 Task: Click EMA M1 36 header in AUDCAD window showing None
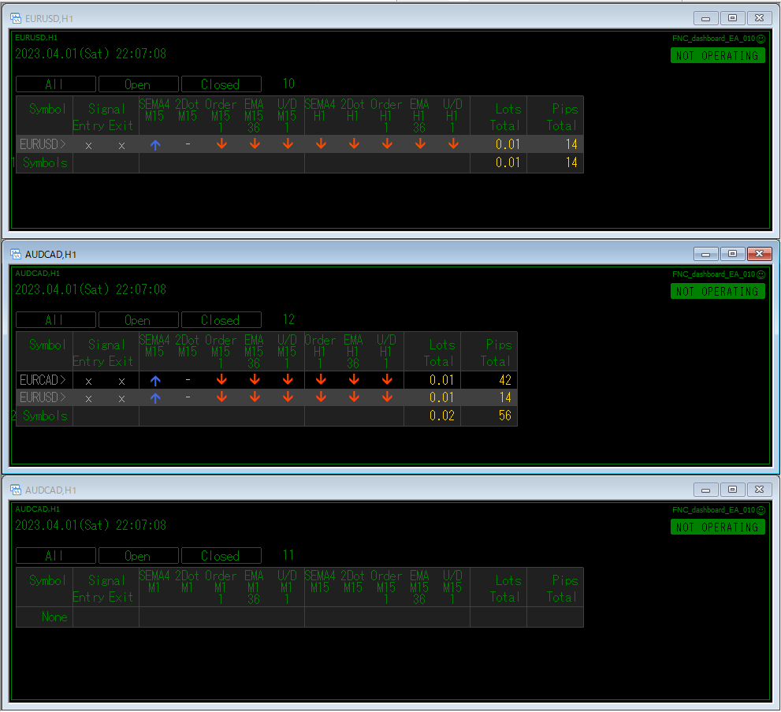[254, 587]
